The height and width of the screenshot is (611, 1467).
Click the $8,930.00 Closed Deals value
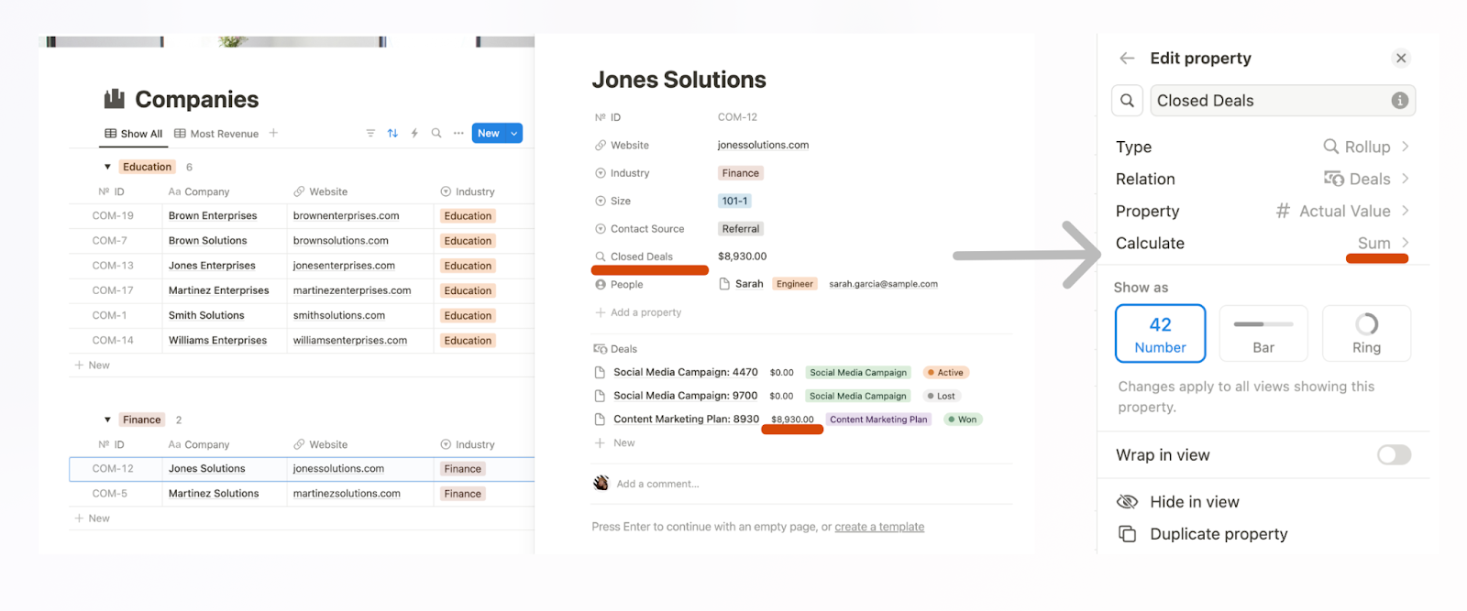[743, 256]
